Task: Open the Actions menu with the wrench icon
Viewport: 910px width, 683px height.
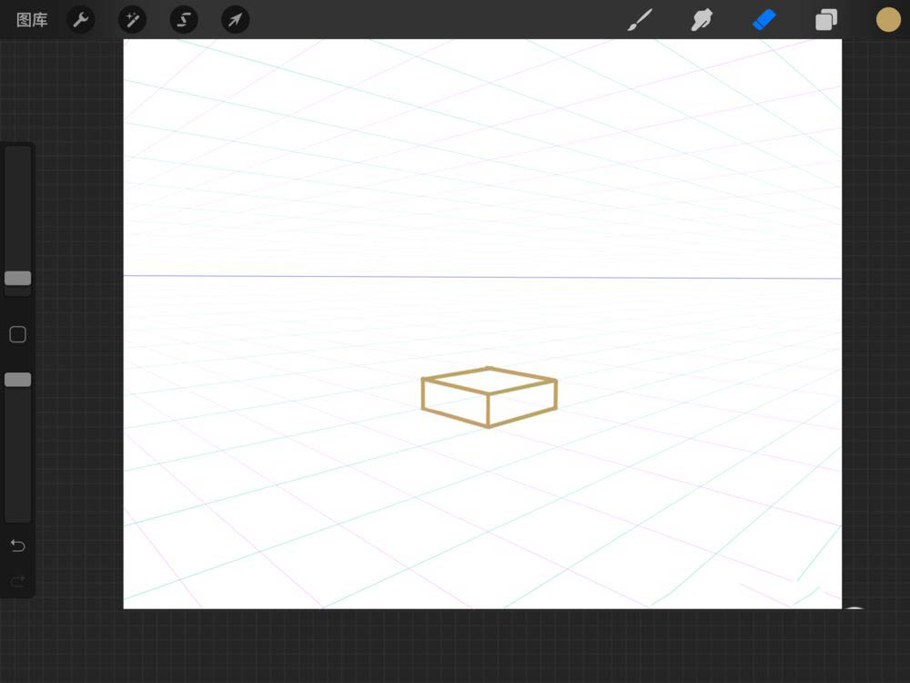Action: click(x=81, y=19)
